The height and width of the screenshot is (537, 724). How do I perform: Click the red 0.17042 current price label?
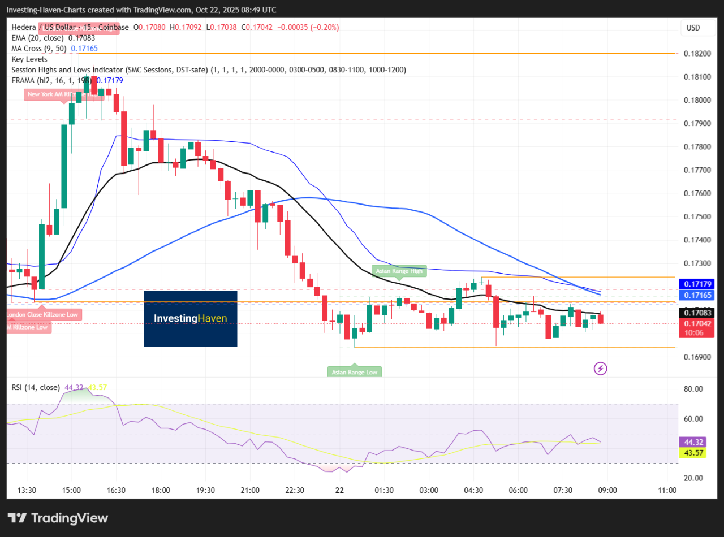(x=693, y=324)
